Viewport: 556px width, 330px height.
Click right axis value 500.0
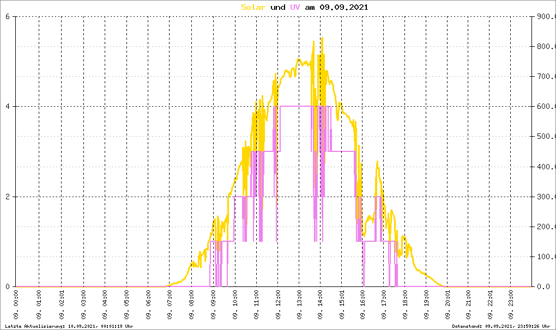(546, 136)
